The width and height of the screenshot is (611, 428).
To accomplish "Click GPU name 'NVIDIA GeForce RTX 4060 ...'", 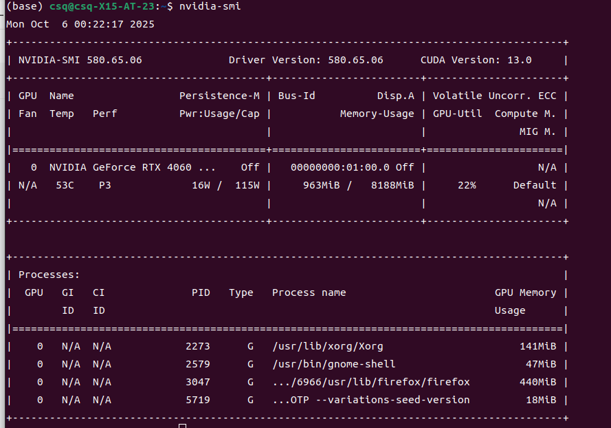I will coord(133,167).
